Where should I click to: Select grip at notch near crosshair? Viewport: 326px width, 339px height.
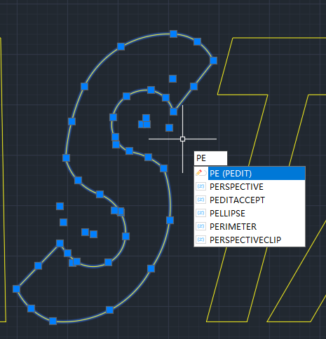click(x=173, y=111)
